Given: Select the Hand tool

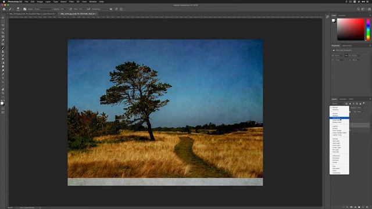Looking at the screenshot, I should coord(3,89).
